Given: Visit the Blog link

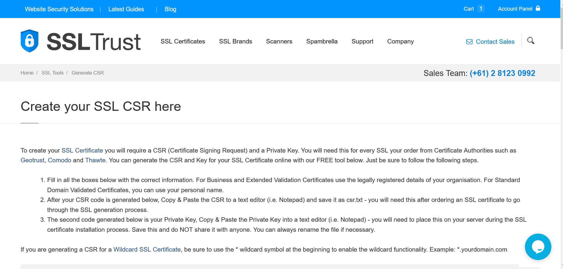Looking at the screenshot, I should pyautogui.click(x=170, y=9).
